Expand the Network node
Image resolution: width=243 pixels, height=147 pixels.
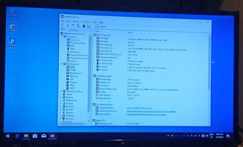(61, 106)
